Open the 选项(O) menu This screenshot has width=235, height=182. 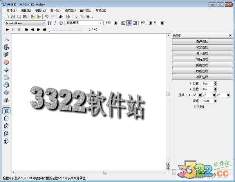70,10
